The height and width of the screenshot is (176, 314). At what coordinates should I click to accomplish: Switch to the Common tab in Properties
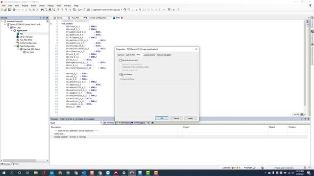(121, 55)
